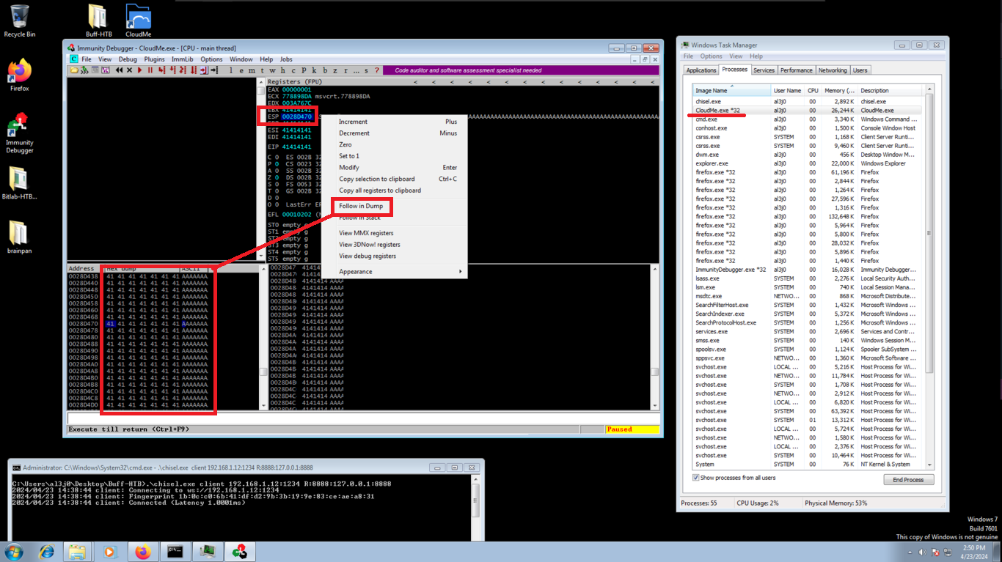Switch to the Users tab in Task Manager
The width and height of the screenshot is (1002, 562).
pyautogui.click(x=860, y=70)
